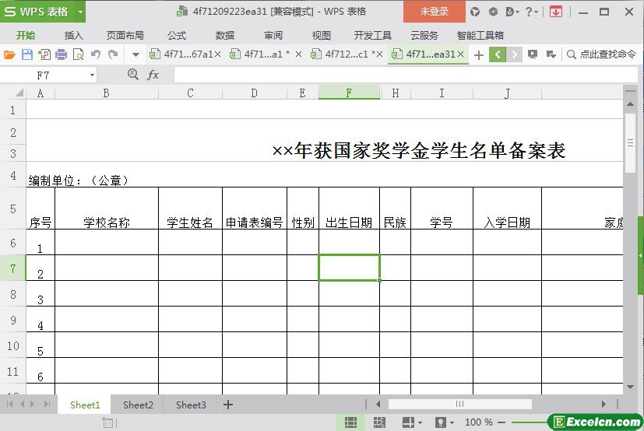This screenshot has height=431, width=644.
Task: Click the magnifier icon beside the fx button
Action: [x=132, y=74]
